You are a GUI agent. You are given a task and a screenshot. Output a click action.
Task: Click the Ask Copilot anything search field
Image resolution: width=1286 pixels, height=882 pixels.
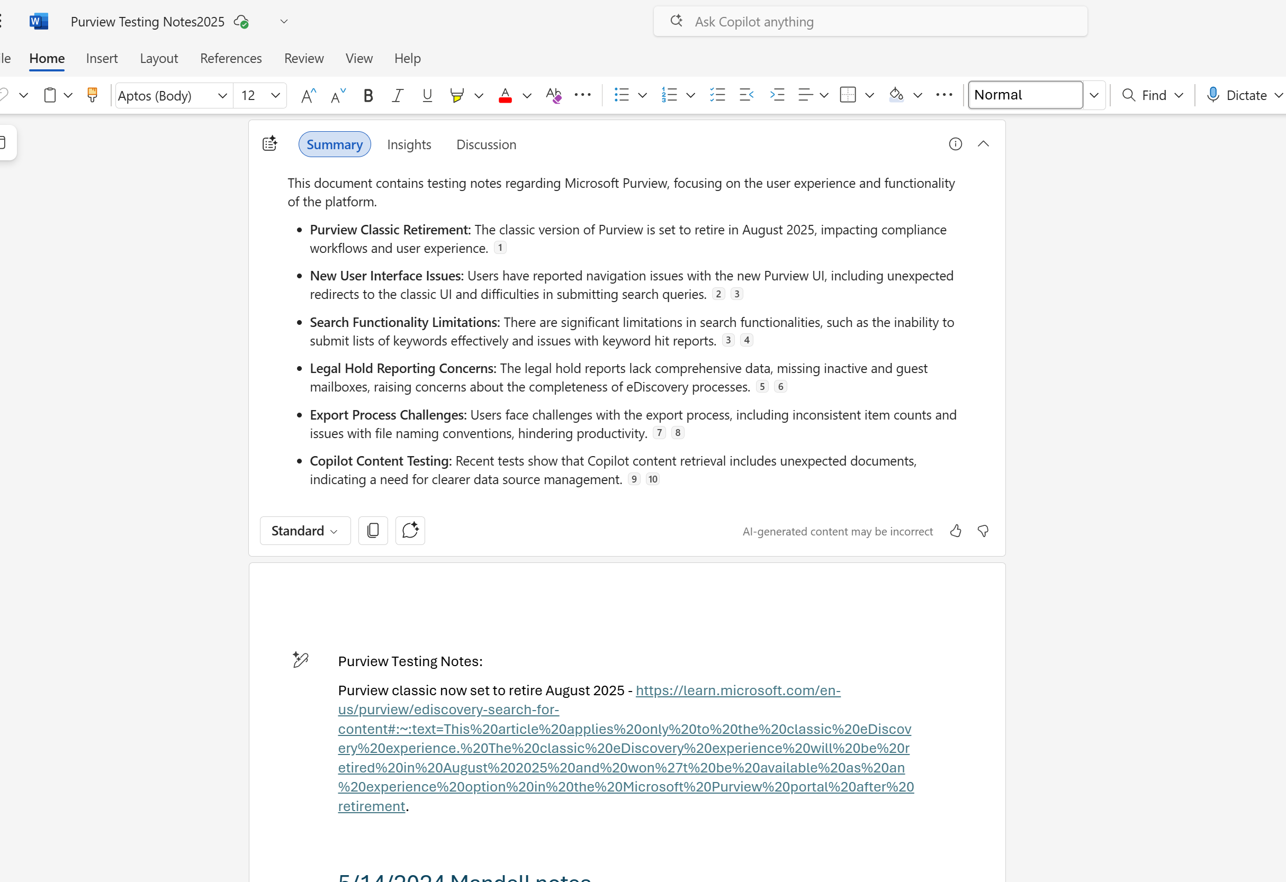(x=870, y=22)
